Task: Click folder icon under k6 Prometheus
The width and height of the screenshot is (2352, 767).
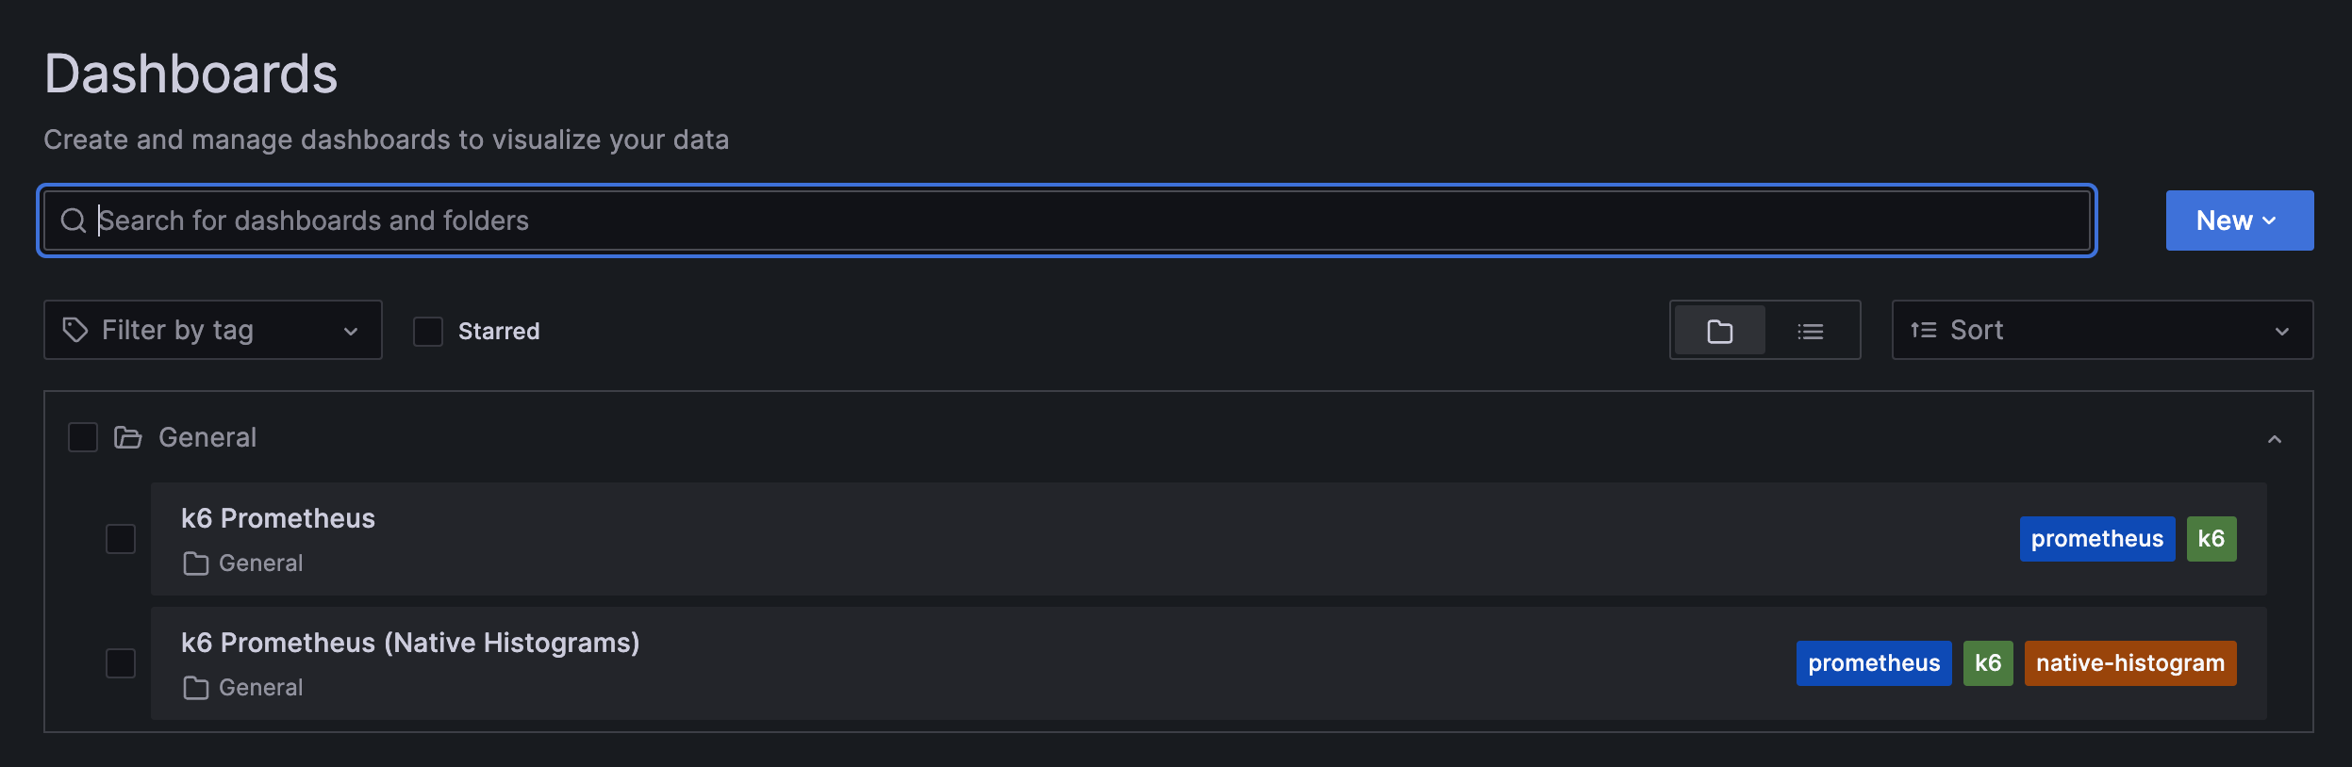Action: click(196, 563)
